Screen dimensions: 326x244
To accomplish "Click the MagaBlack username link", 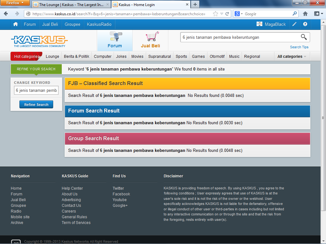I will tap(275, 24).
